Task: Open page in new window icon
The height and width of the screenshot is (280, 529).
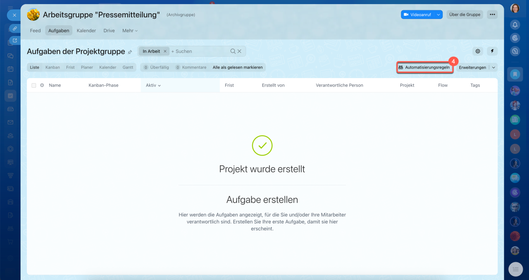Action: click(x=15, y=40)
